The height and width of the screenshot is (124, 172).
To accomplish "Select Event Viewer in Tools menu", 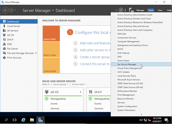I will click(123, 60).
